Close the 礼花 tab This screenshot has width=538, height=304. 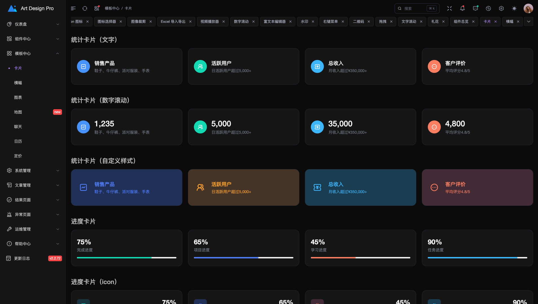[x=443, y=21]
